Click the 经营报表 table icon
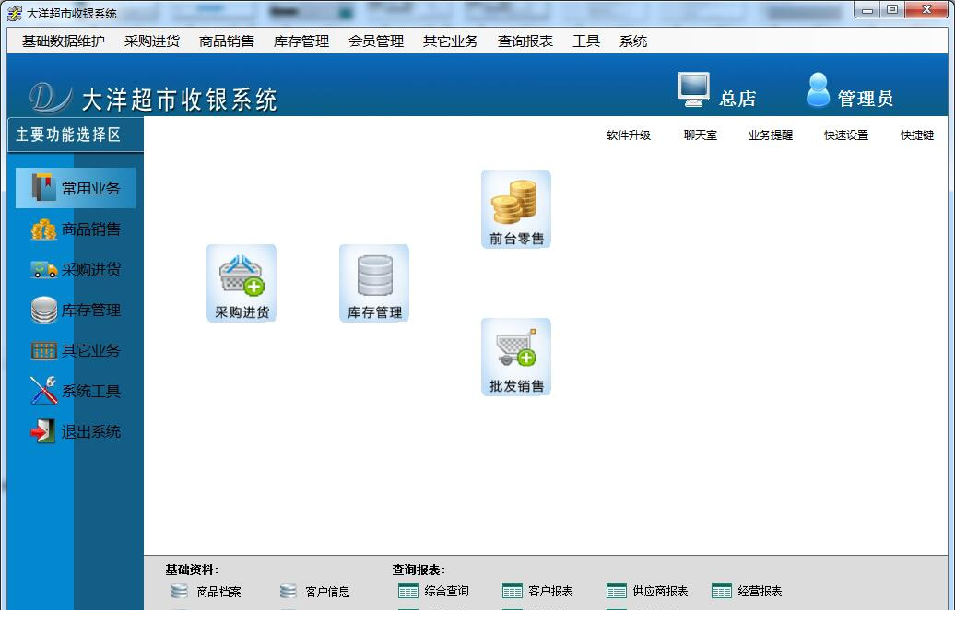Viewport: 955px width, 634px height. [722, 591]
